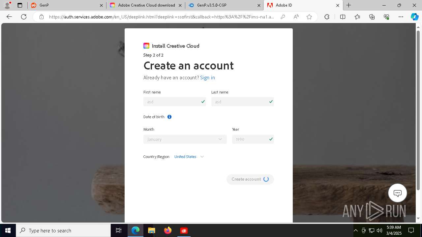Open the Windows Start menu
This screenshot has height=237, width=422.
pyautogui.click(x=8, y=230)
